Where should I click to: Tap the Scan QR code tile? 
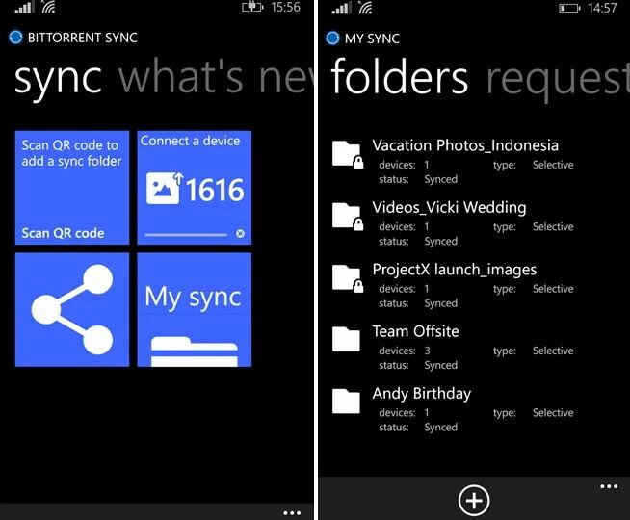point(72,188)
